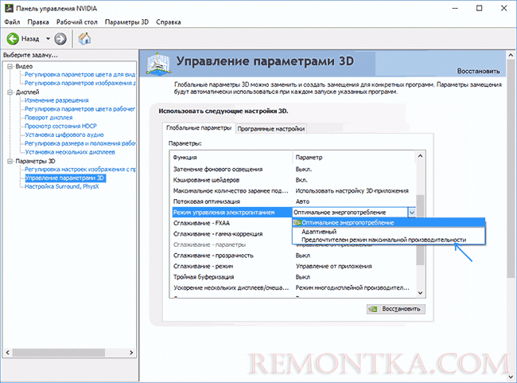Image resolution: width=517 pixels, height=383 pixels.
Task: Open Поворот дисплея task
Action: (x=49, y=118)
